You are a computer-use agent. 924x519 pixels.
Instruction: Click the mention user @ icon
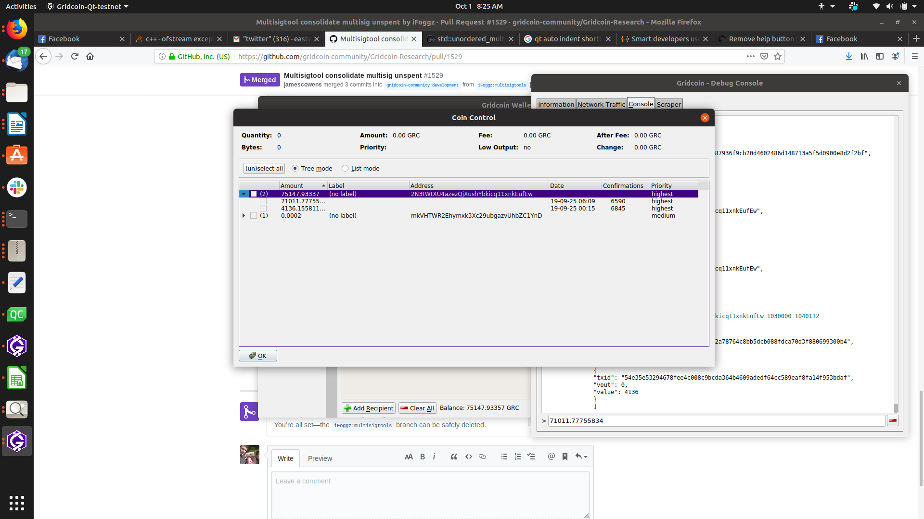tap(551, 457)
